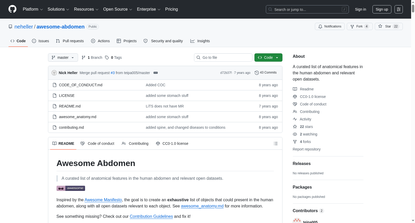The width and height of the screenshot is (415, 223).
Task: Open the command palette icon in header
Action: click(x=399, y=9)
